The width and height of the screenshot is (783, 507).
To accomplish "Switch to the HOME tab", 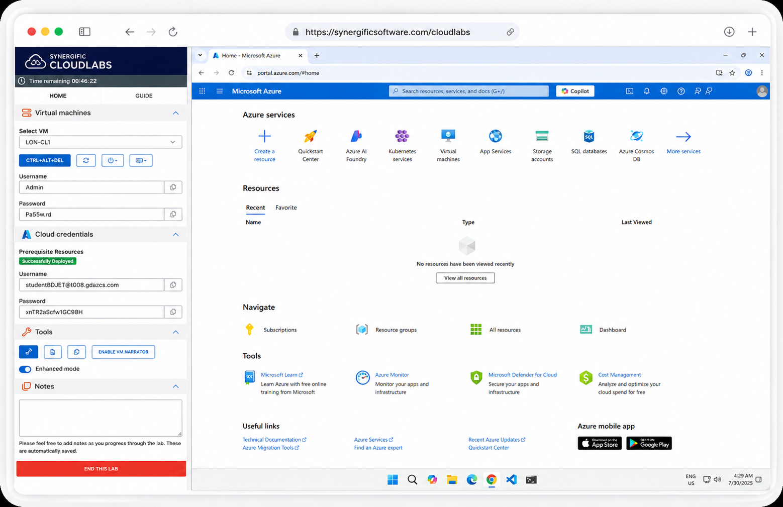I will [x=58, y=96].
